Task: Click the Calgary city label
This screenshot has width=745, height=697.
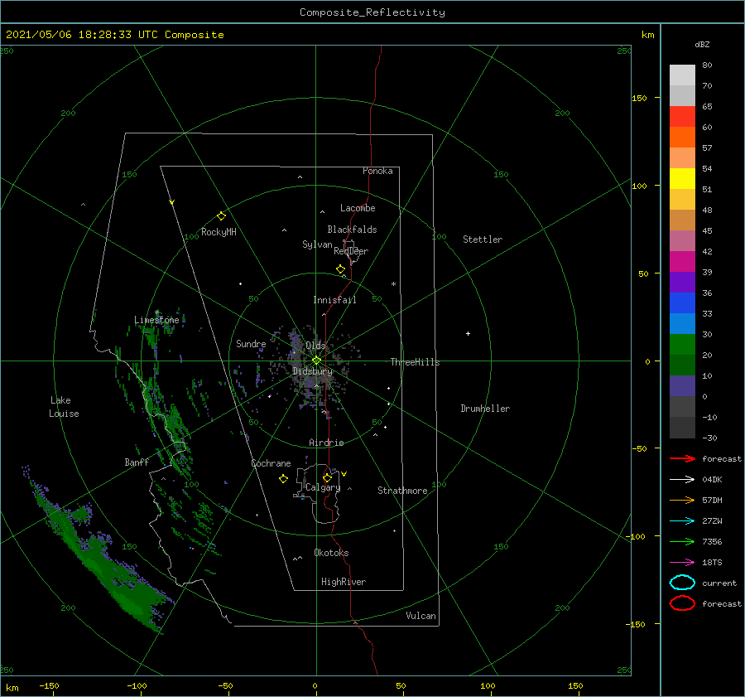Action: coord(323,487)
